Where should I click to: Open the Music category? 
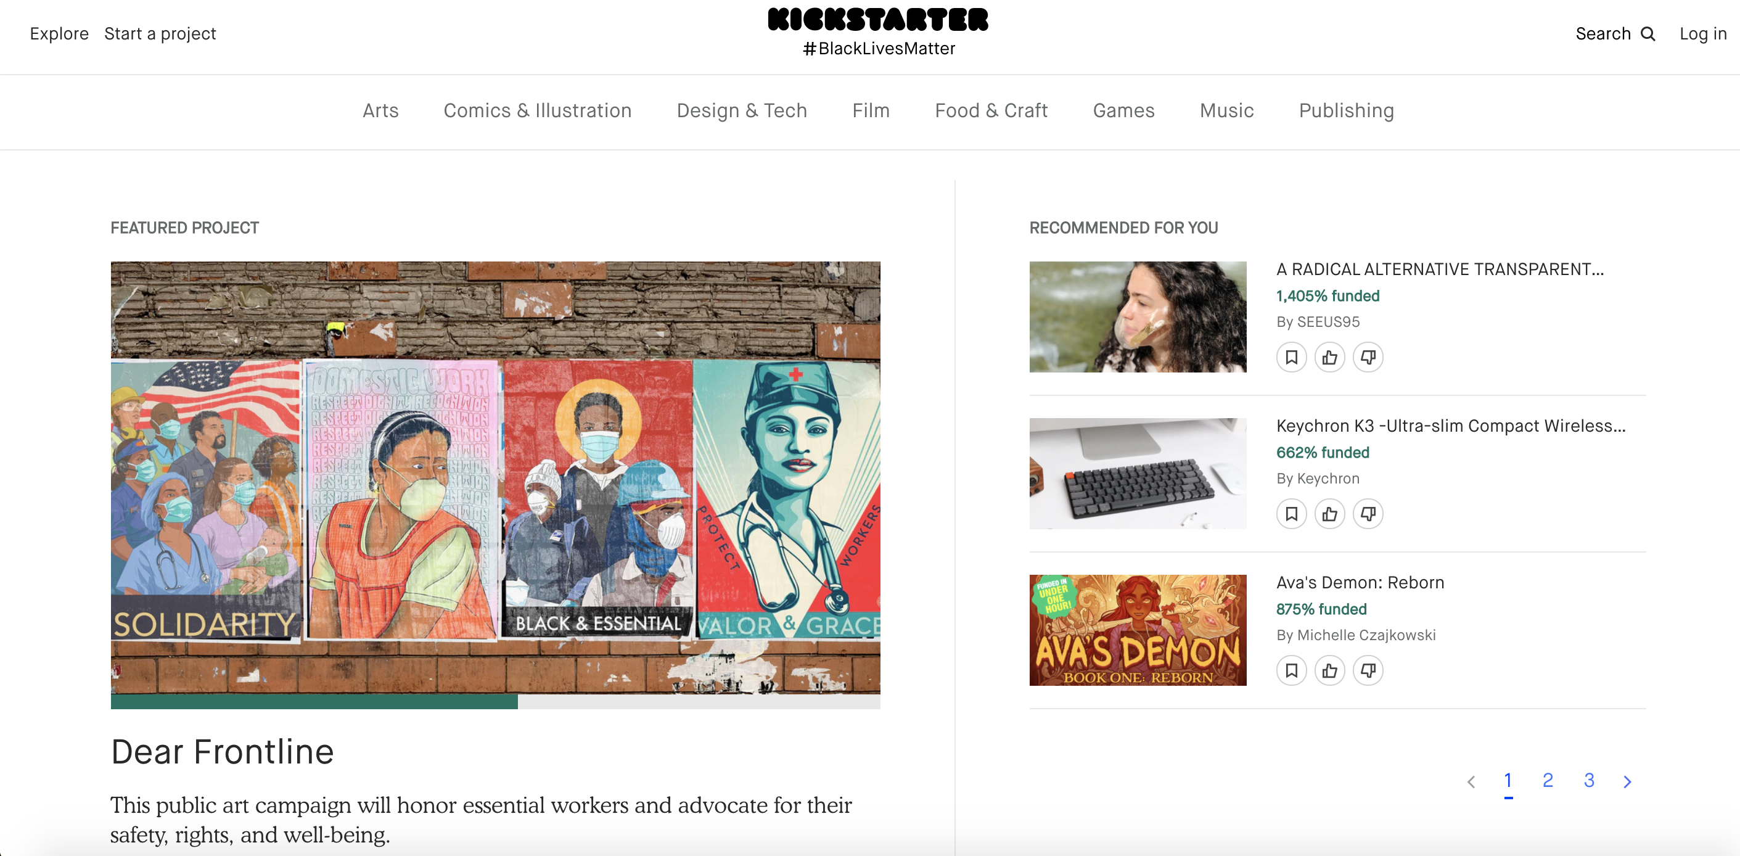1226,111
